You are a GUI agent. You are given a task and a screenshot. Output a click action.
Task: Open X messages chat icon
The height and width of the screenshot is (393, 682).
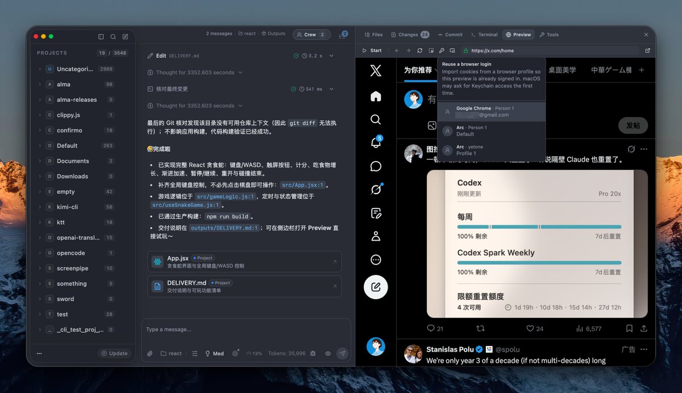pyautogui.click(x=376, y=166)
